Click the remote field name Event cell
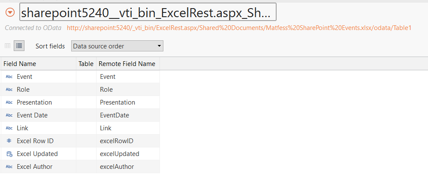This screenshot has width=428, height=174. [128, 77]
